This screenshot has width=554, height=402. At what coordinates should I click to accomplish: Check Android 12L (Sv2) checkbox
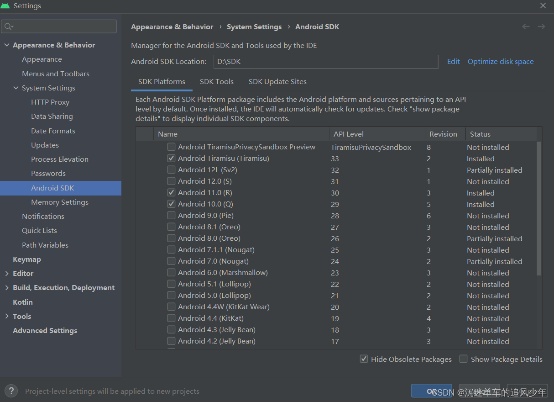[171, 170]
